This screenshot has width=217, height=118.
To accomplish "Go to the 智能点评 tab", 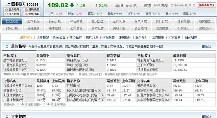I will (205, 29).
